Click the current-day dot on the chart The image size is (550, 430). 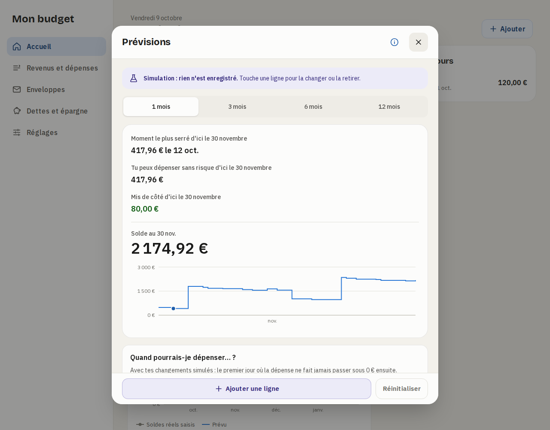point(173,308)
